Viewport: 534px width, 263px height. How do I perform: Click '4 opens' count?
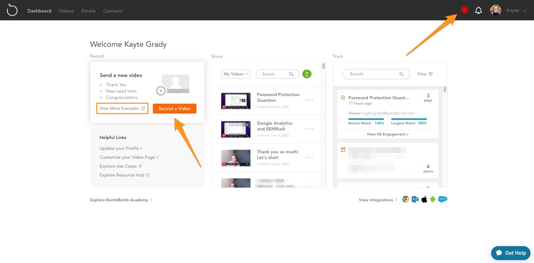(428, 169)
